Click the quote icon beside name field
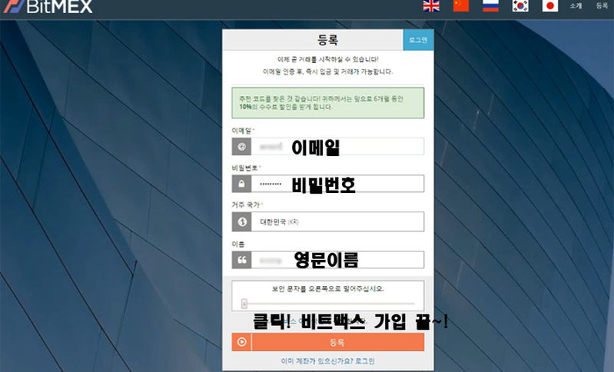The image size is (614, 372). [241, 261]
